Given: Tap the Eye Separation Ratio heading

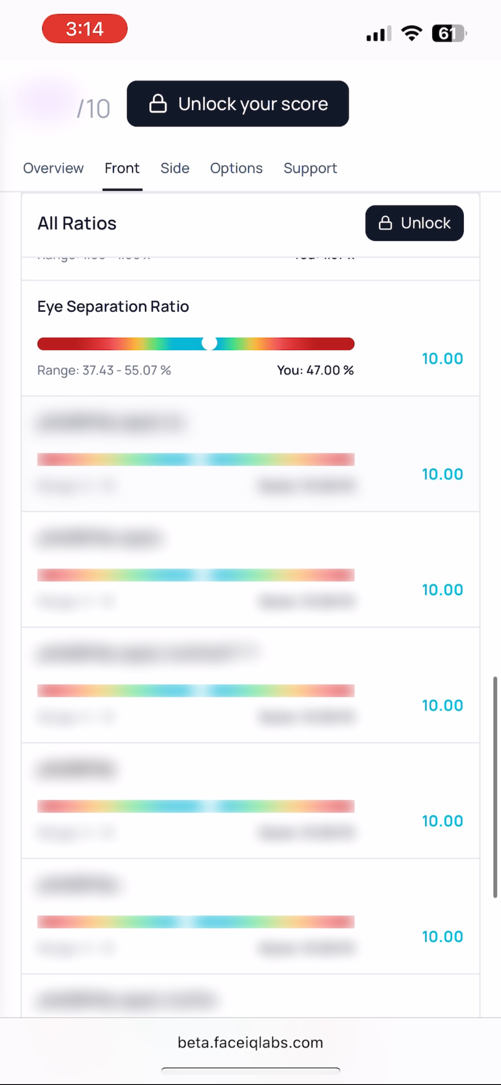Looking at the screenshot, I should (113, 306).
